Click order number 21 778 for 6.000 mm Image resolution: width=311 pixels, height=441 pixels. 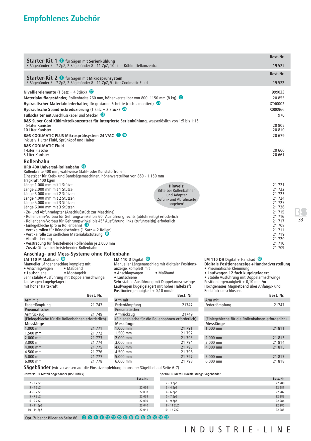click(x=97, y=361)
